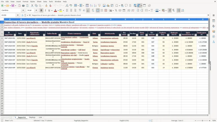Toggle bold formatting
217x122 pixels.
coord(41,10)
